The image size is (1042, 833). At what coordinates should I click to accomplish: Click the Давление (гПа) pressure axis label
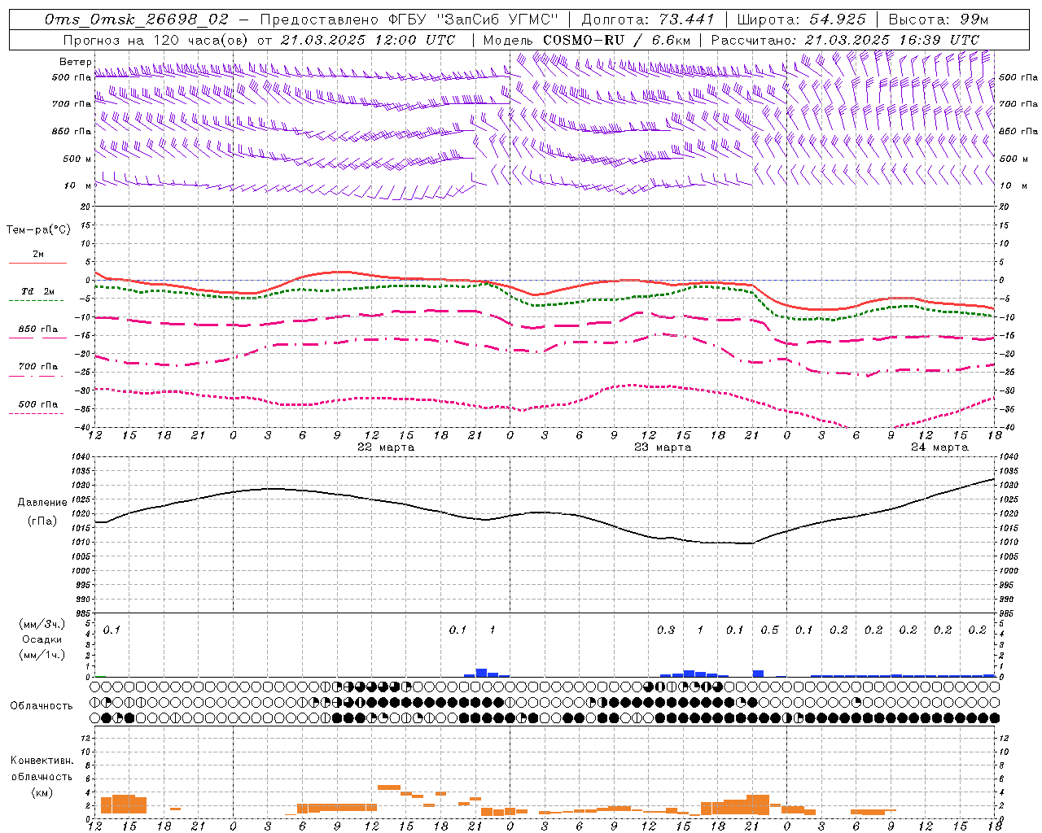42,512
